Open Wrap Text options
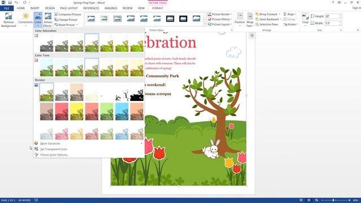This screenshot has width=361, height=203. click(250, 20)
